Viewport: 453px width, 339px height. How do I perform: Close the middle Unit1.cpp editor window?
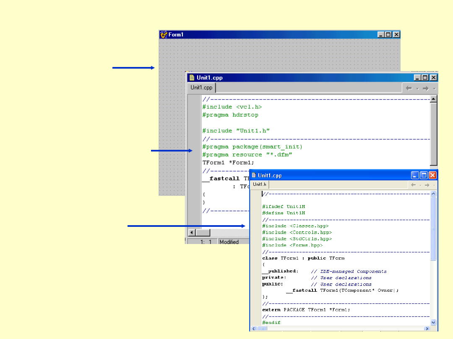pyautogui.click(x=433, y=77)
